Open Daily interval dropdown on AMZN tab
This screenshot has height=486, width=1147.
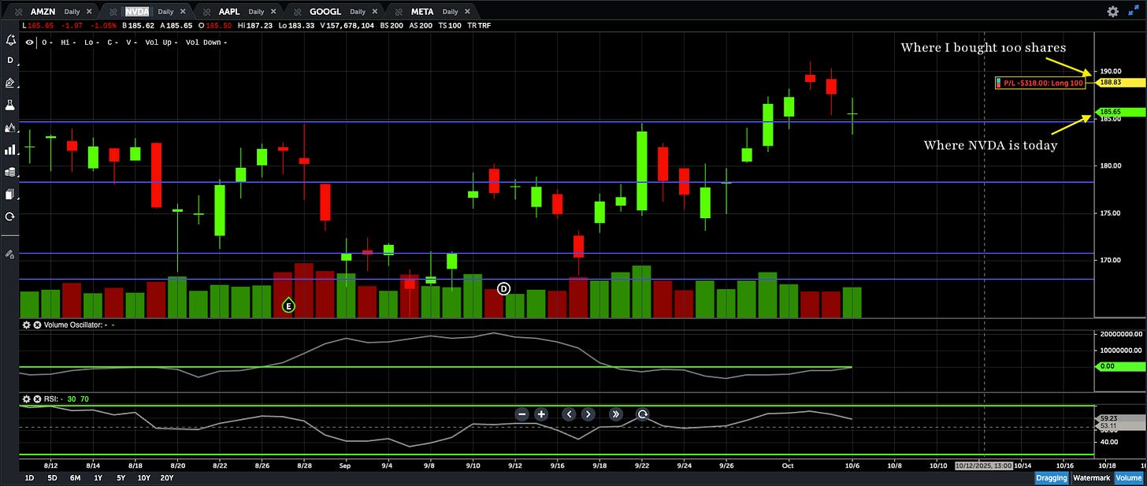point(72,12)
